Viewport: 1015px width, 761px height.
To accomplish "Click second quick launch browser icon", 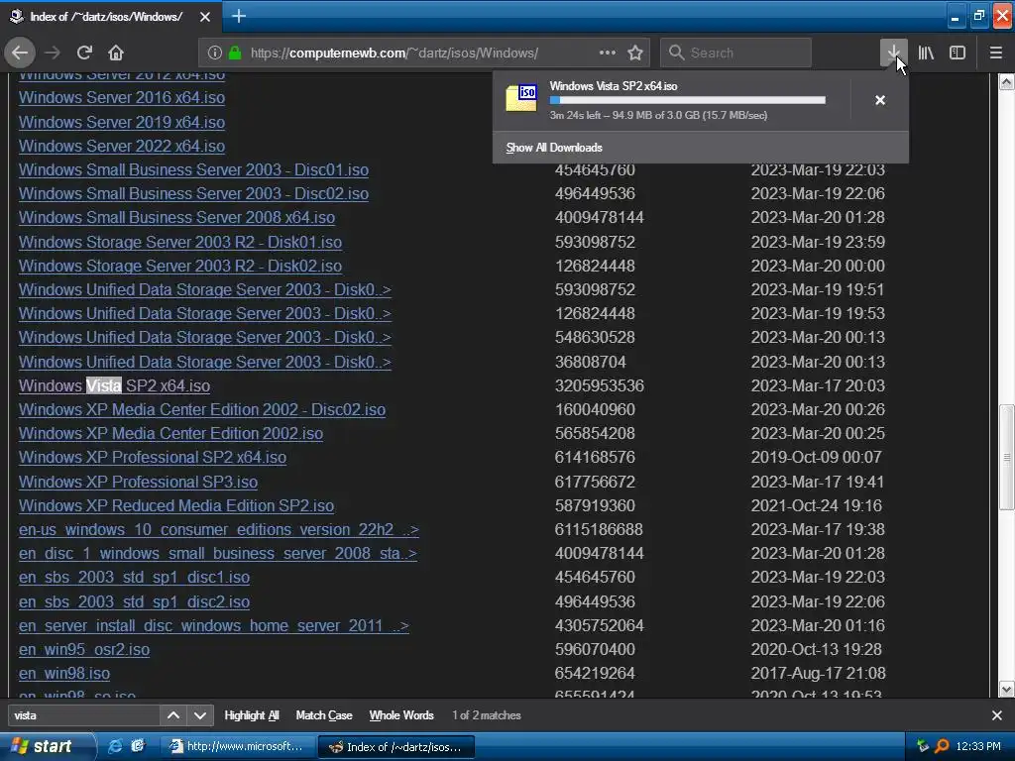I will click(x=137, y=746).
